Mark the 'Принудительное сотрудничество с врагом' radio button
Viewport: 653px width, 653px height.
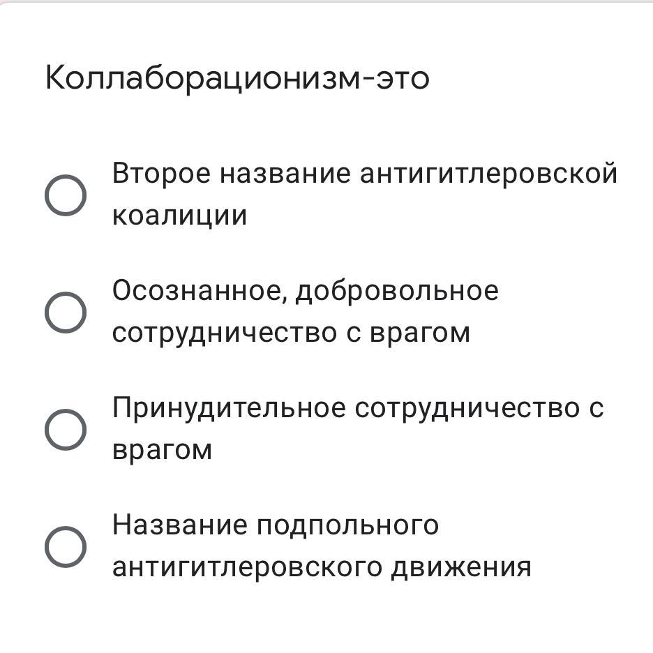point(66,429)
